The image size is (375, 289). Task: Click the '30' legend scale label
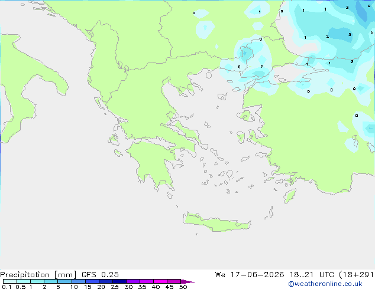coord(128,287)
